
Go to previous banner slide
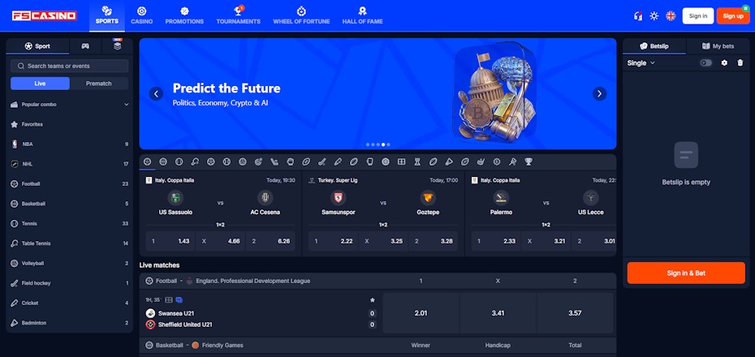[156, 94]
